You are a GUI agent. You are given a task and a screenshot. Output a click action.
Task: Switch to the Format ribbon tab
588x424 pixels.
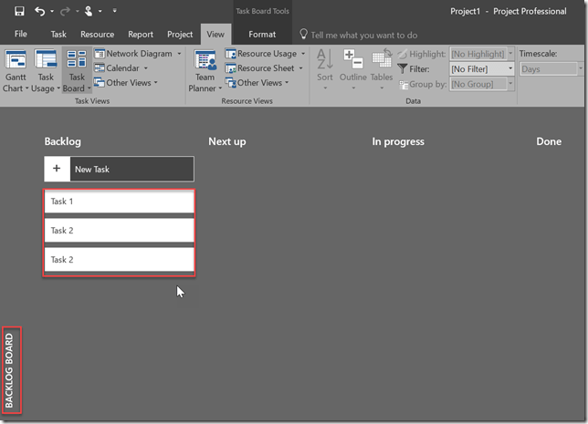tap(262, 35)
